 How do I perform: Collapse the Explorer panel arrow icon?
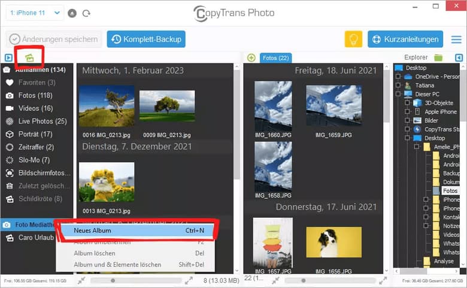459,57
